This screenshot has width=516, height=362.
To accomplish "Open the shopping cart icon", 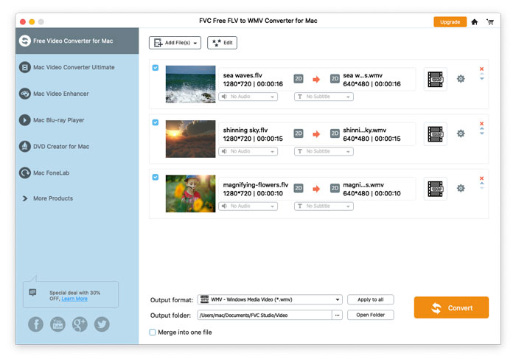I will (490, 22).
